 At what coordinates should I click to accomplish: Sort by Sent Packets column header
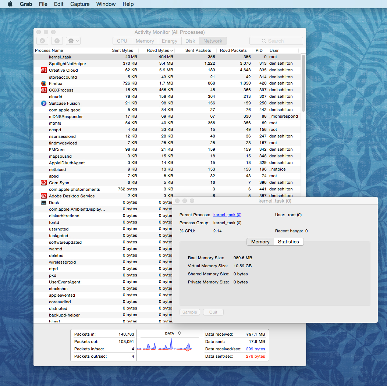(198, 50)
